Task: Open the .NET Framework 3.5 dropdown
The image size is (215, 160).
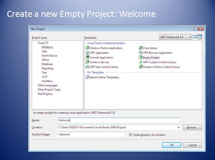Action: 175,37
